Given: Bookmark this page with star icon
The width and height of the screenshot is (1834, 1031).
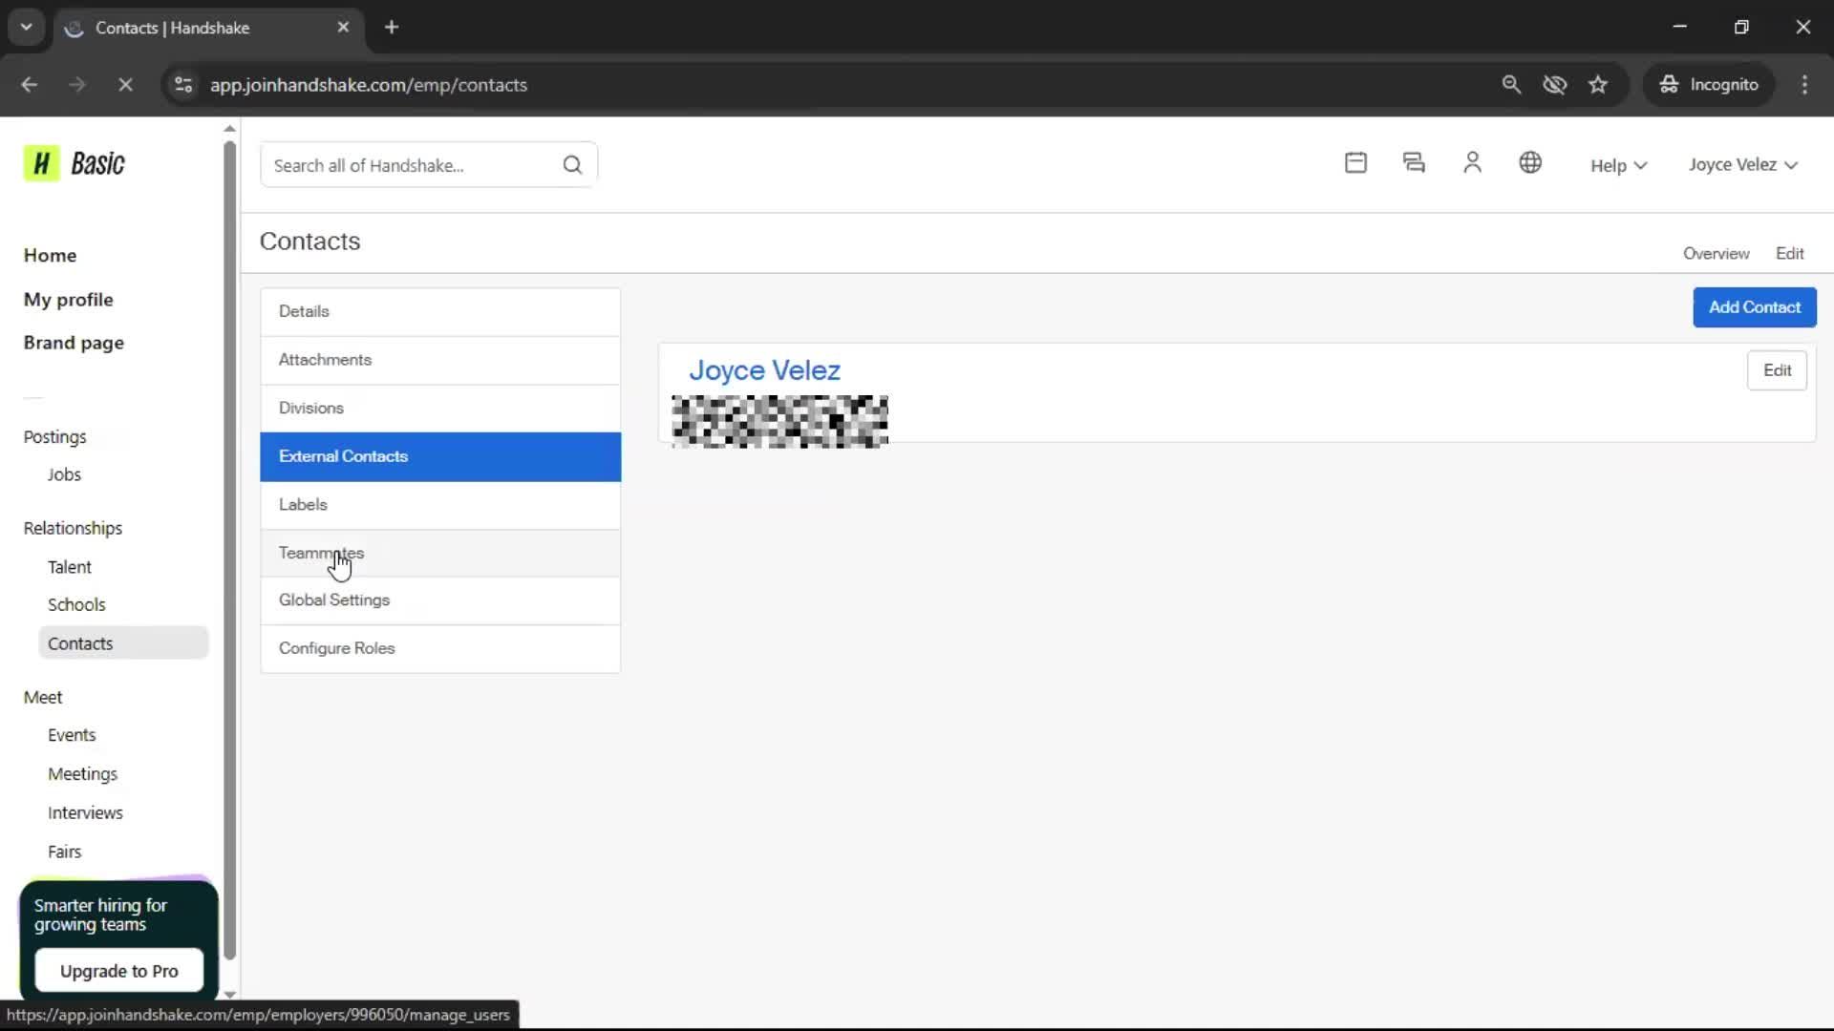Looking at the screenshot, I should coord(1598,85).
